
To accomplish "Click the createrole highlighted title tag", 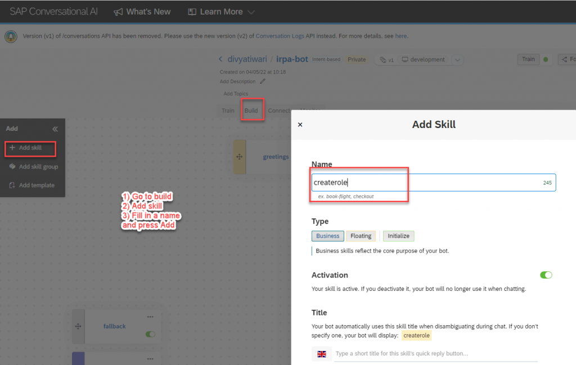I will (x=416, y=335).
